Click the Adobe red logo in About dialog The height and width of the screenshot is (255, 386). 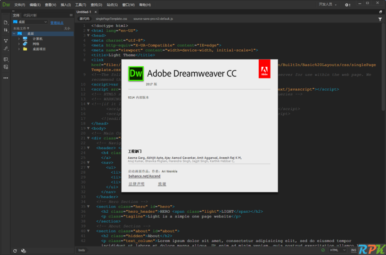tap(264, 69)
